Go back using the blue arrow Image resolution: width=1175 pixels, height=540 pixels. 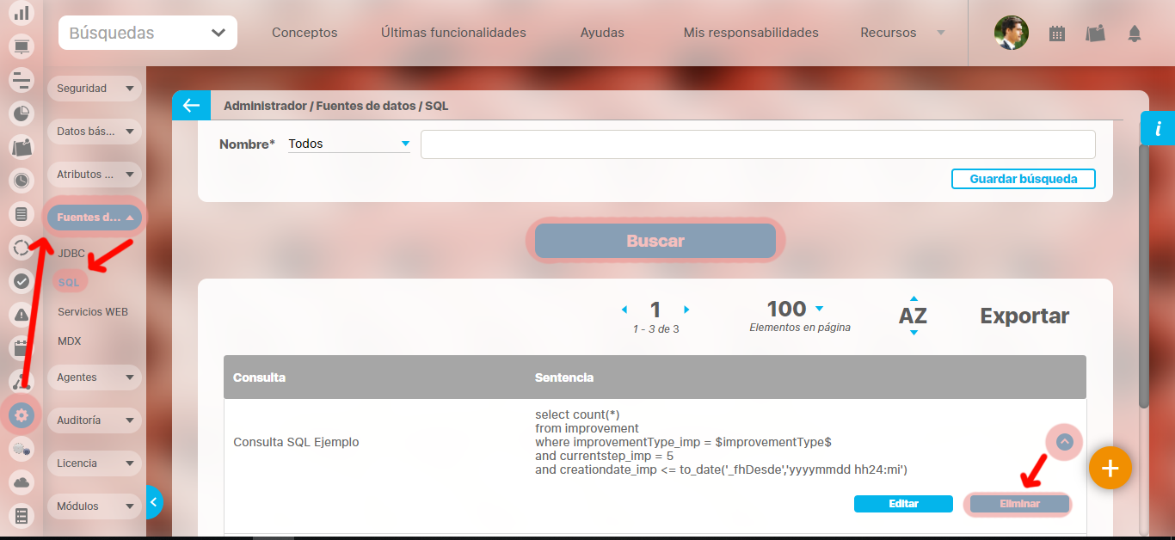click(190, 106)
